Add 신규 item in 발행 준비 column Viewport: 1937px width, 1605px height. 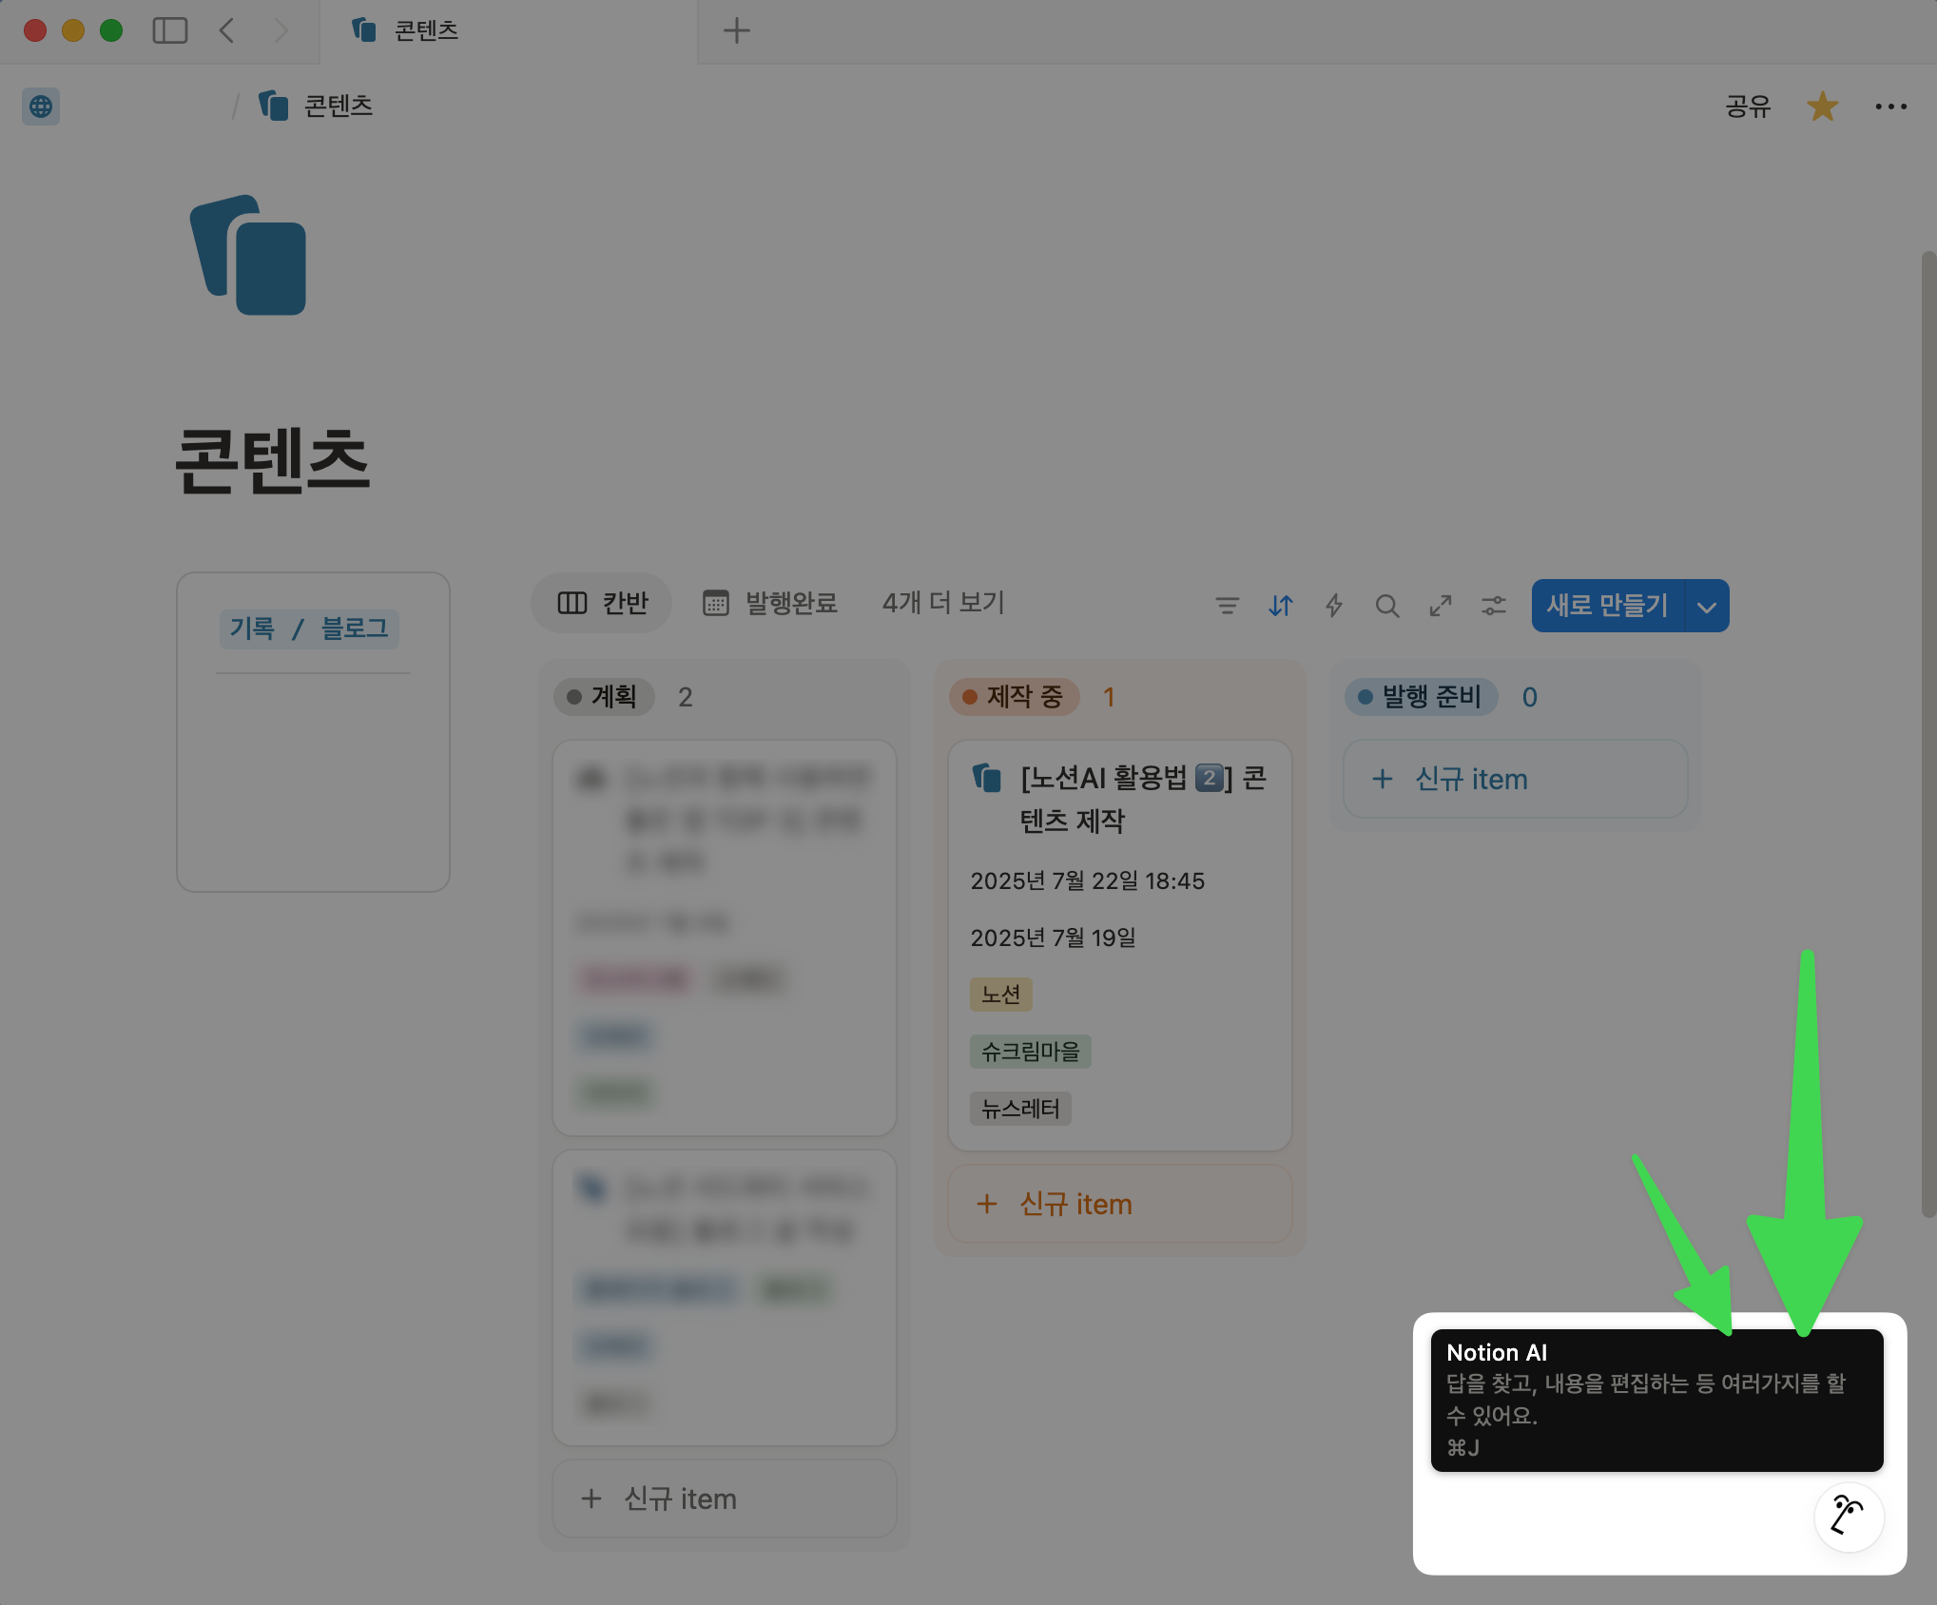[x=1515, y=779]
